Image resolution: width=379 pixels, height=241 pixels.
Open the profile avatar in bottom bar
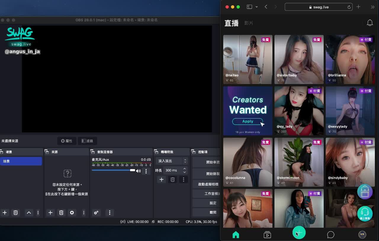pos(362,235)
